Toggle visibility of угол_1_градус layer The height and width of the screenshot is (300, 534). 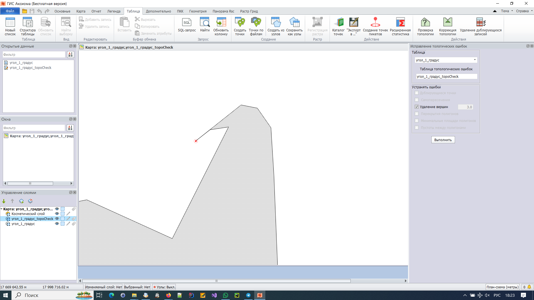pyautogui.click(x=57, y=224)
